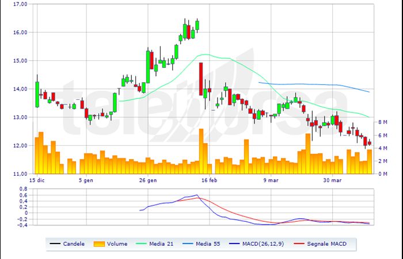The height and width of the screenshot is (259, 403).
Task: Click the black Candele line icon in legend
Action: (56, 244)
